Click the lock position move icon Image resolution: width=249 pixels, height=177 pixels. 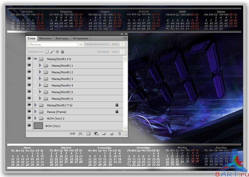click(x=57, y=52)
